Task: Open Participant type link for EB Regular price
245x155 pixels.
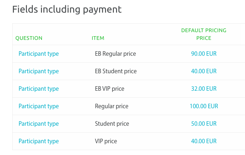Action: click(39, 54)
